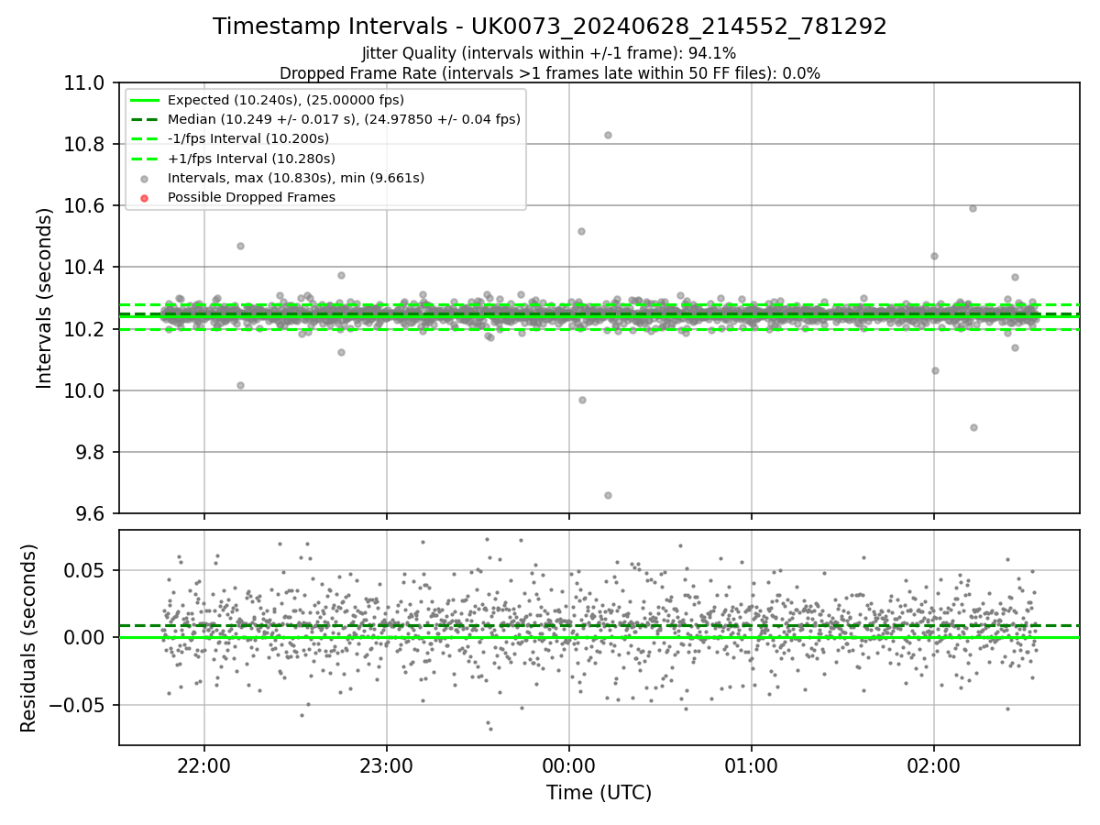The height and width of the screenshot is (825, 1100).
Task: Click legend entry '+1/fps Interval (10.280s)'
Action: coord(251,158)
